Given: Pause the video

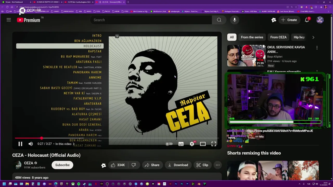Looking at the screenshot, I should (x=20, y=144).
